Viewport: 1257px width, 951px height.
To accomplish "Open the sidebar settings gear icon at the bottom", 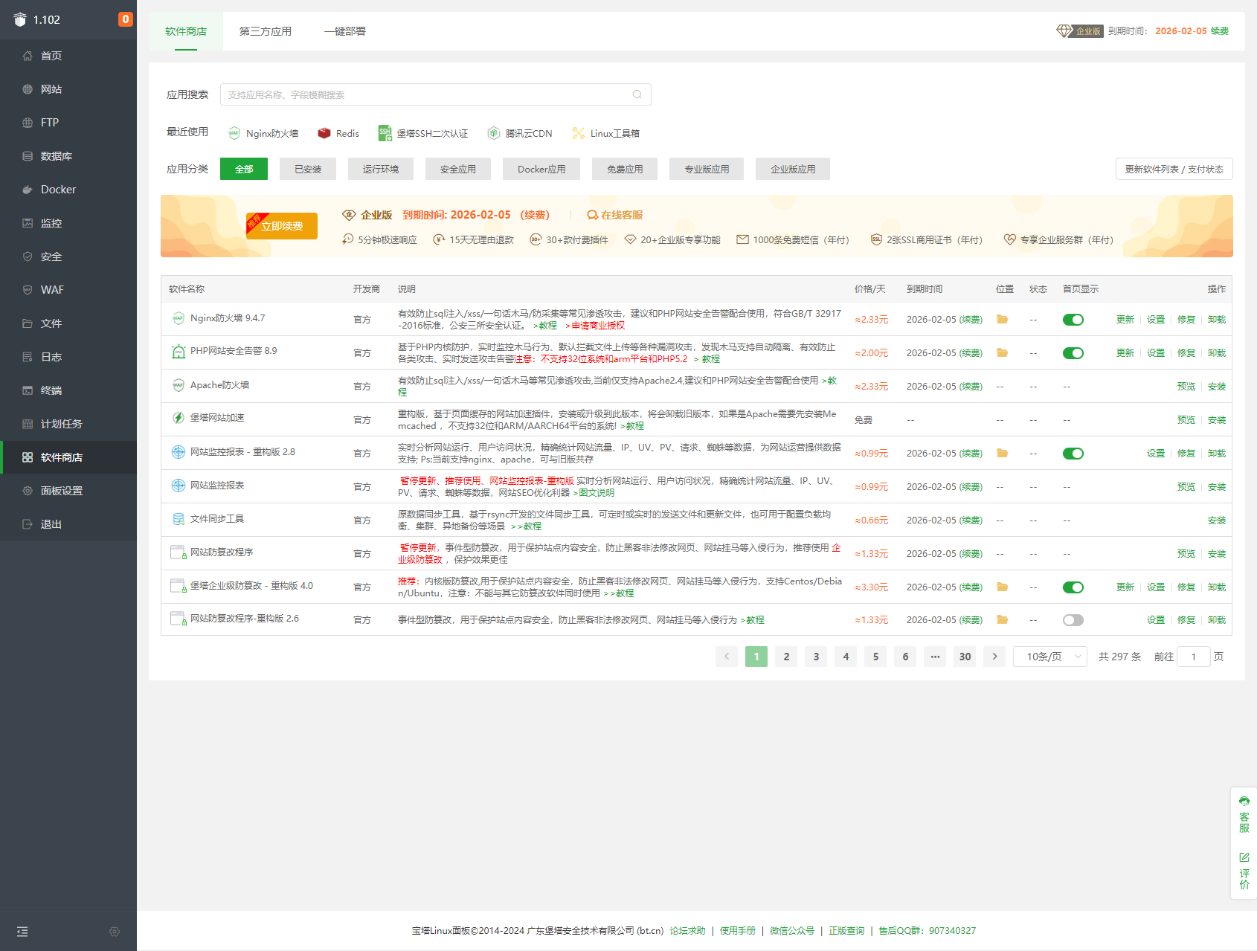I will coord(115,932).
